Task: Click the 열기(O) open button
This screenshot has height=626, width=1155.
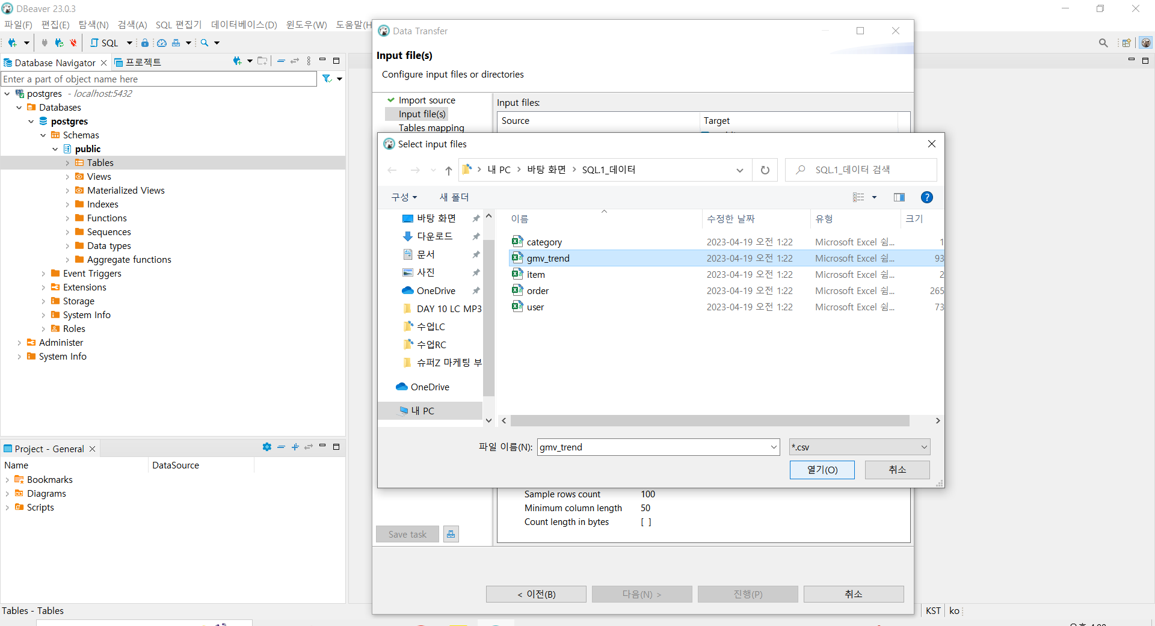Action: (822, 470)
